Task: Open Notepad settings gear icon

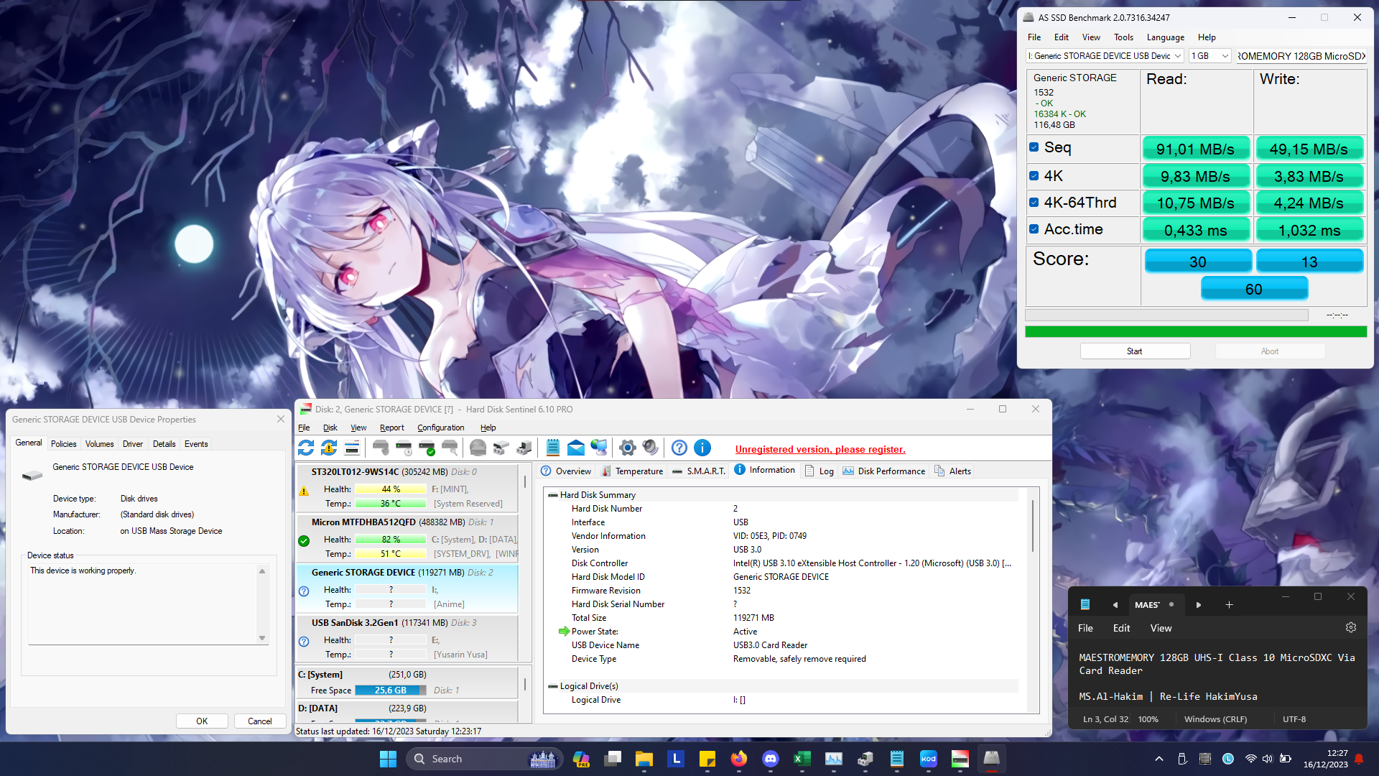Action: pyautogui.click(x=1351, y=627)
